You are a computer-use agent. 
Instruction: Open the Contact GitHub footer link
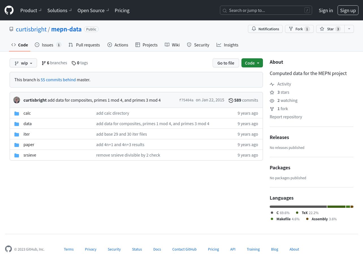point(184,249)
